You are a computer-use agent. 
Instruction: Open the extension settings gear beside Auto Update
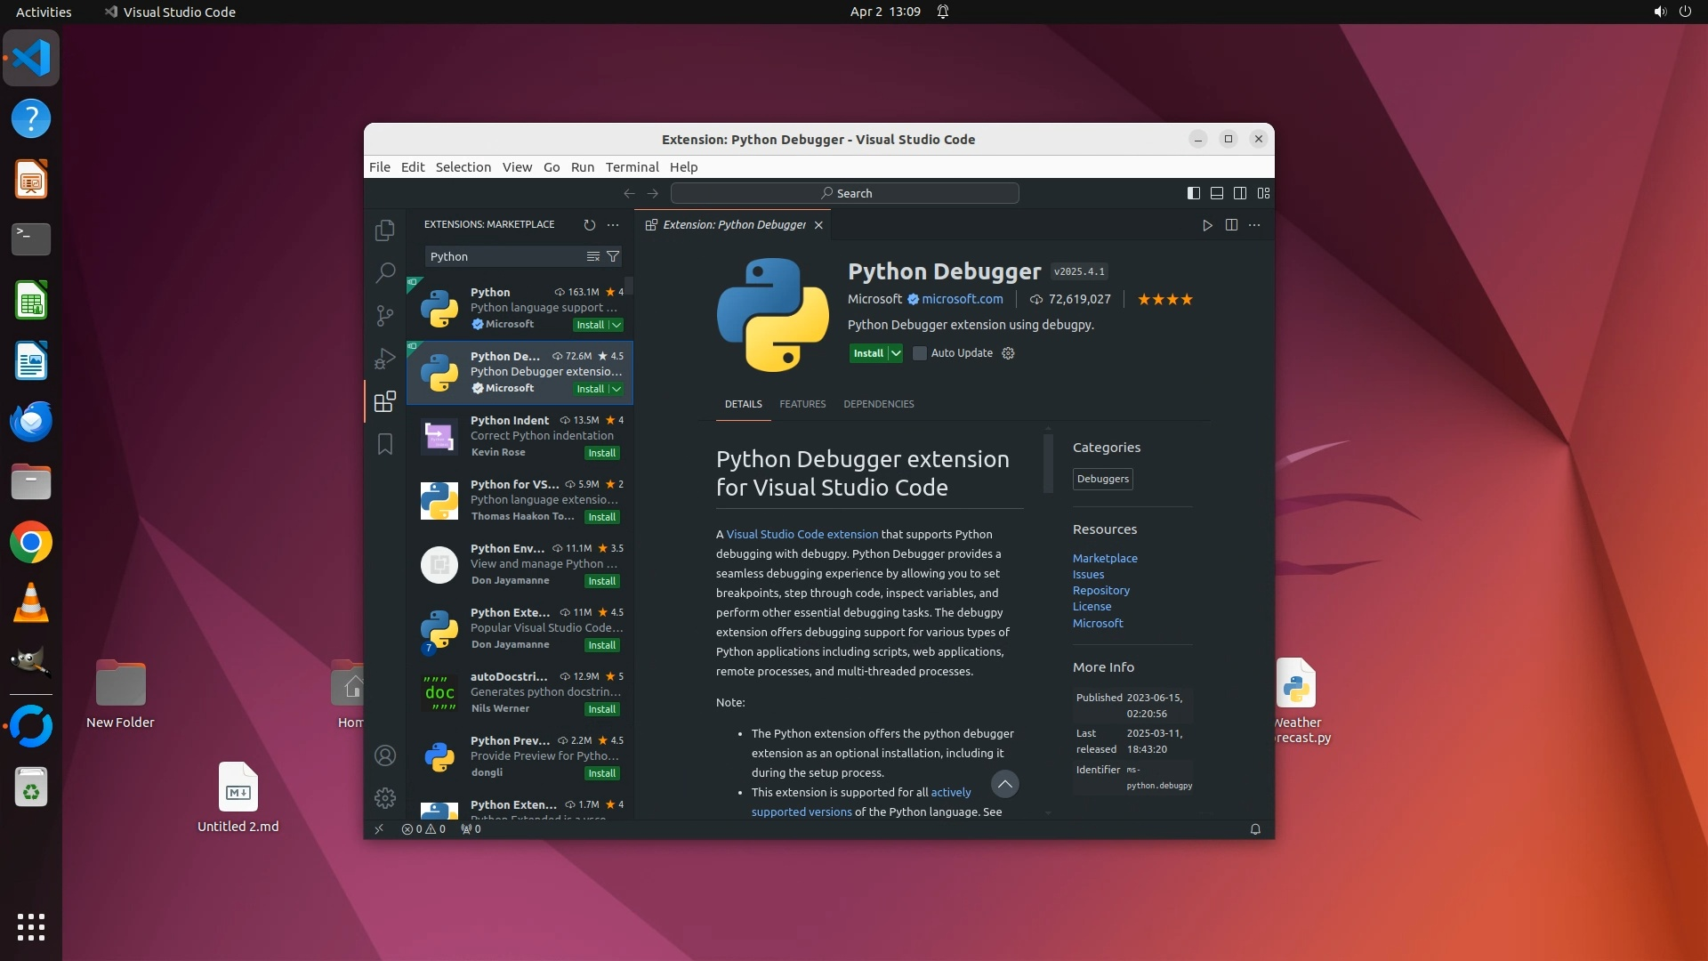coord(1008,353)
